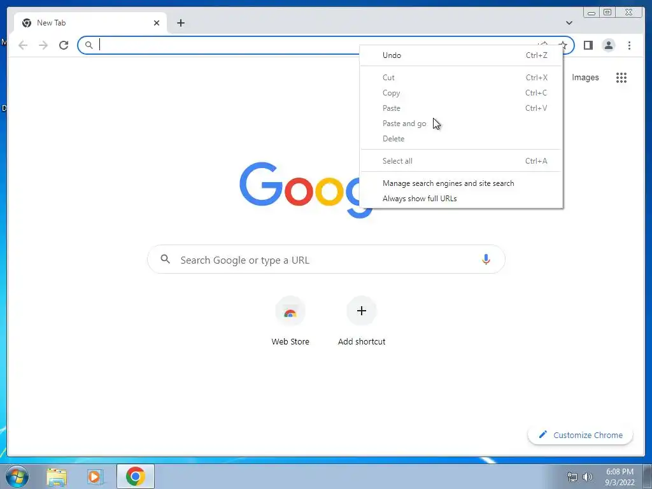
Task: Click the Show desktop strip by the clock
Action: (648, 476)
